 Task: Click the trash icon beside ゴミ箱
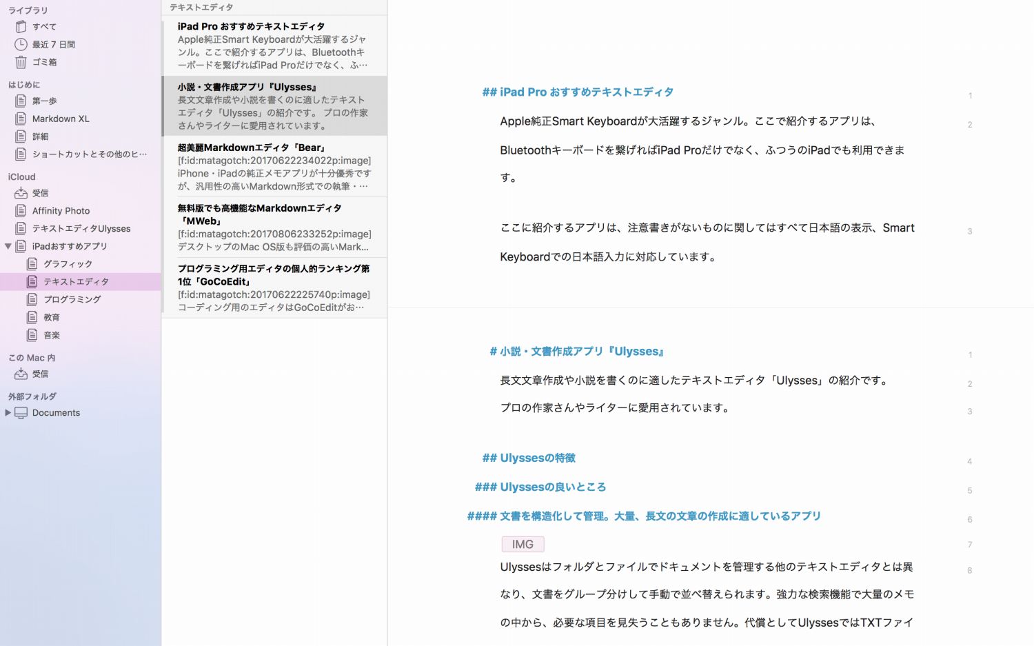(x=21, y=62)
